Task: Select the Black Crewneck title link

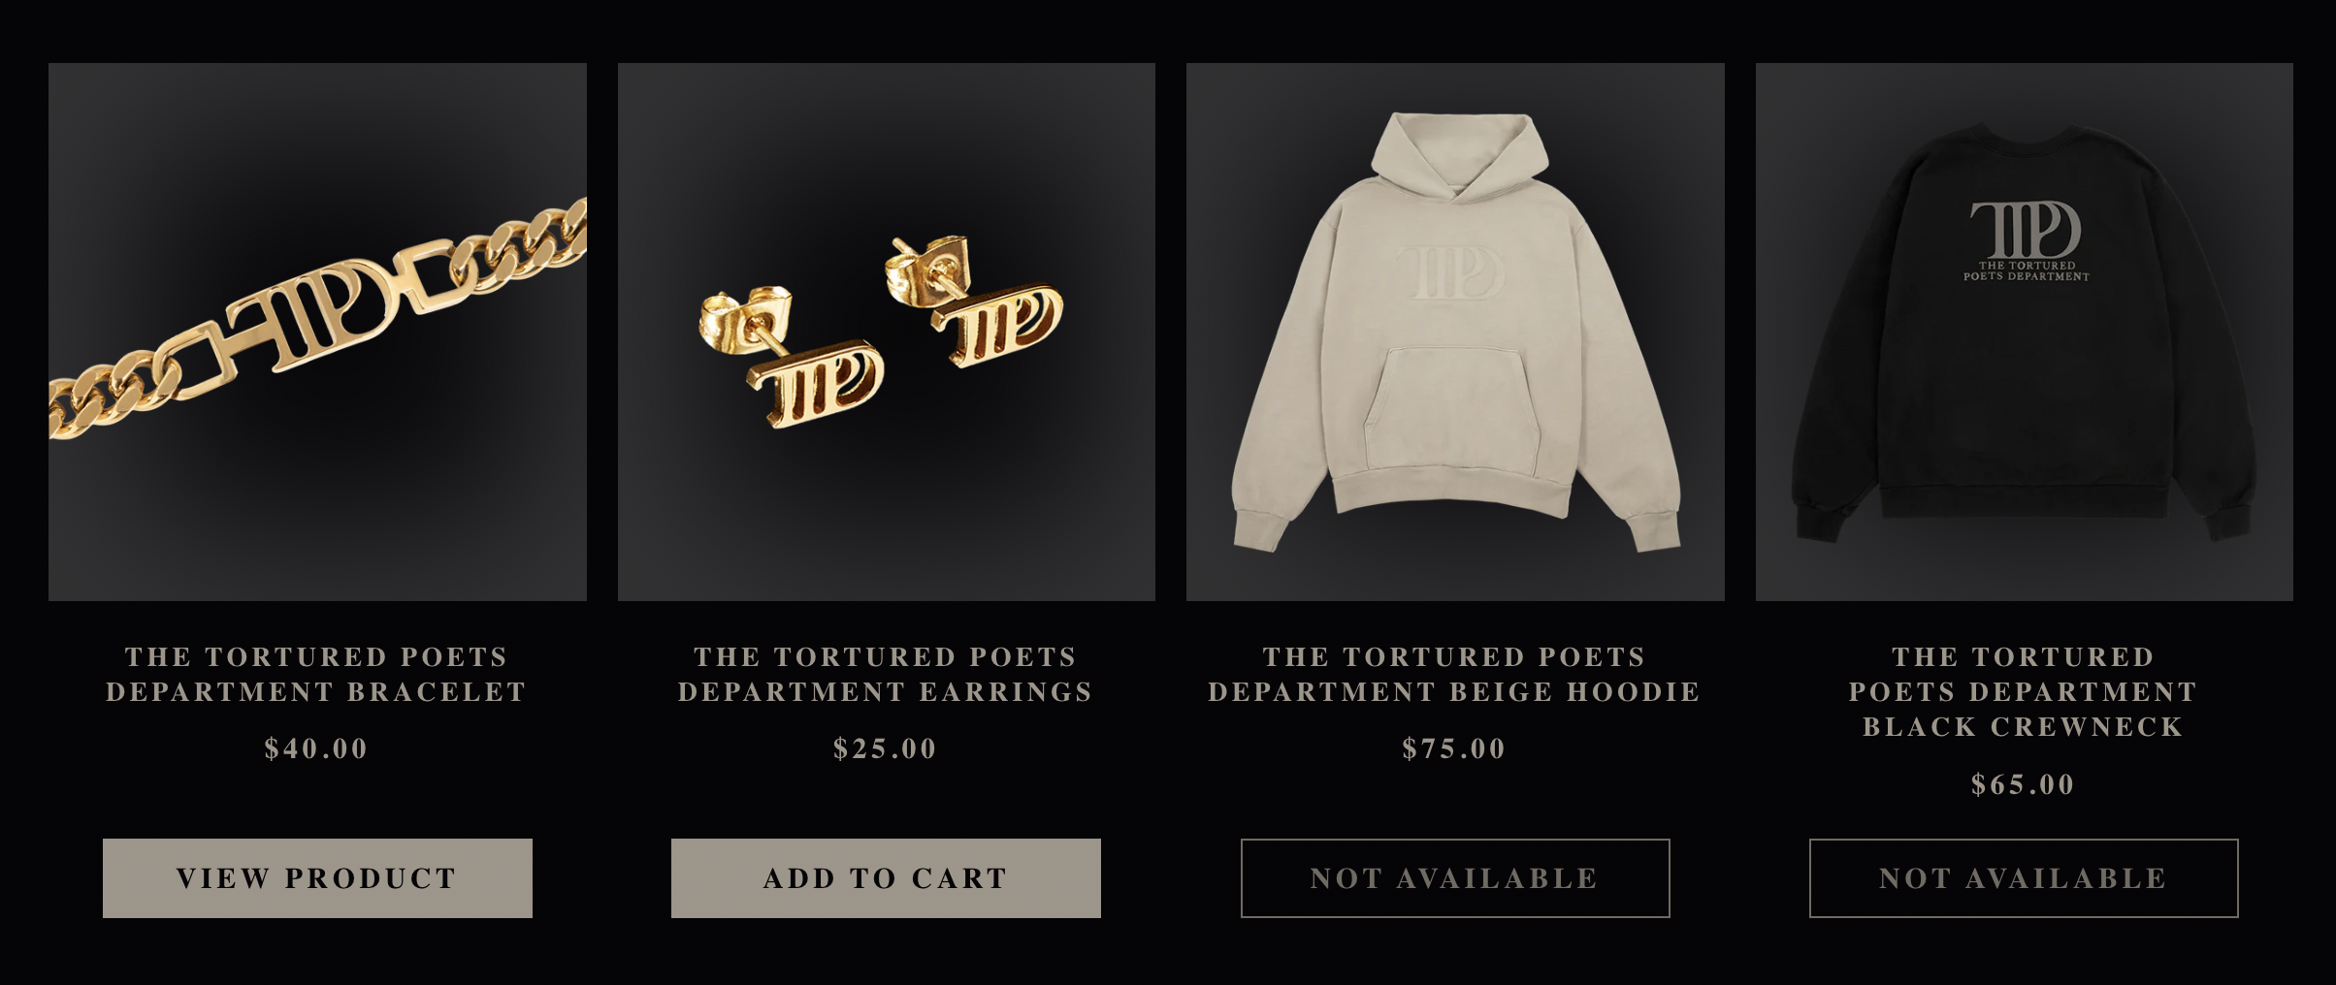Action: point(2024,691)
